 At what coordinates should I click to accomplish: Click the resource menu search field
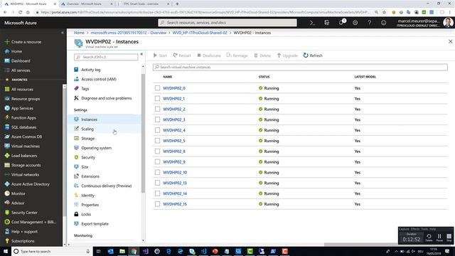pyautogui.click(x=106, y=57)
